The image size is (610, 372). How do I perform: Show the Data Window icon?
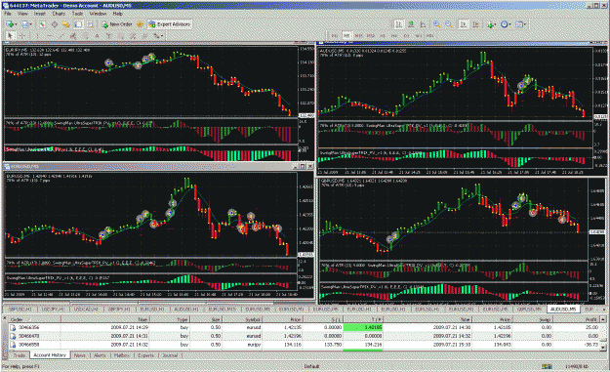[x=55, y=24]
